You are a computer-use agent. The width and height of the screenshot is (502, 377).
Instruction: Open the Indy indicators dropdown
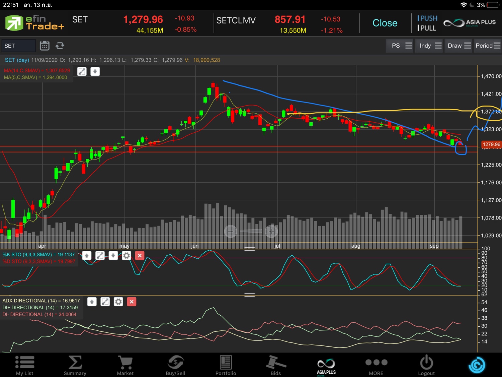[x=429, y=46]
